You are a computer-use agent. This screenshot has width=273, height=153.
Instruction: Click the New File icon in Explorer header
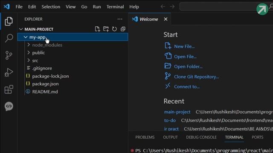97,29
